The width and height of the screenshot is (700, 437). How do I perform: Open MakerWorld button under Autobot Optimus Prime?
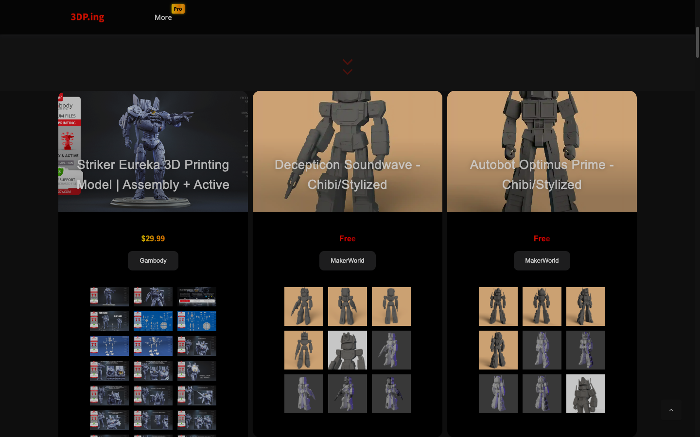click(542, 261)
